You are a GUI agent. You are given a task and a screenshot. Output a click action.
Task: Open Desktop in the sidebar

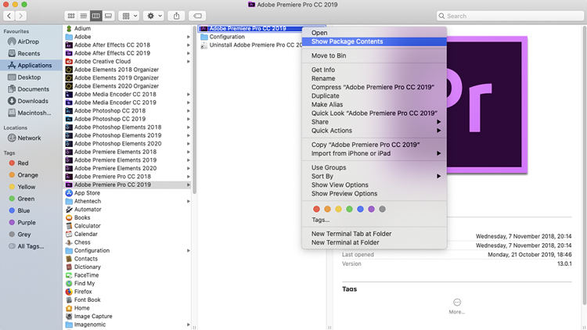pos(29,77)
